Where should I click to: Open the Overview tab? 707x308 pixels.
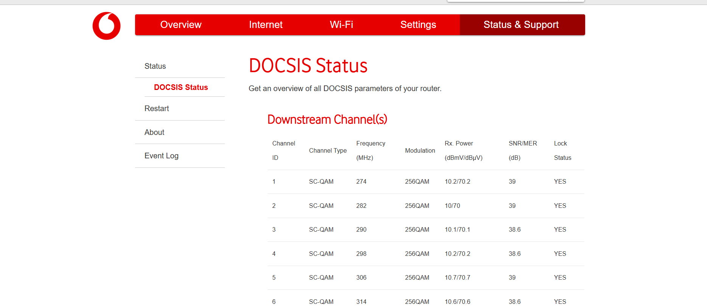tap(181, 25)
